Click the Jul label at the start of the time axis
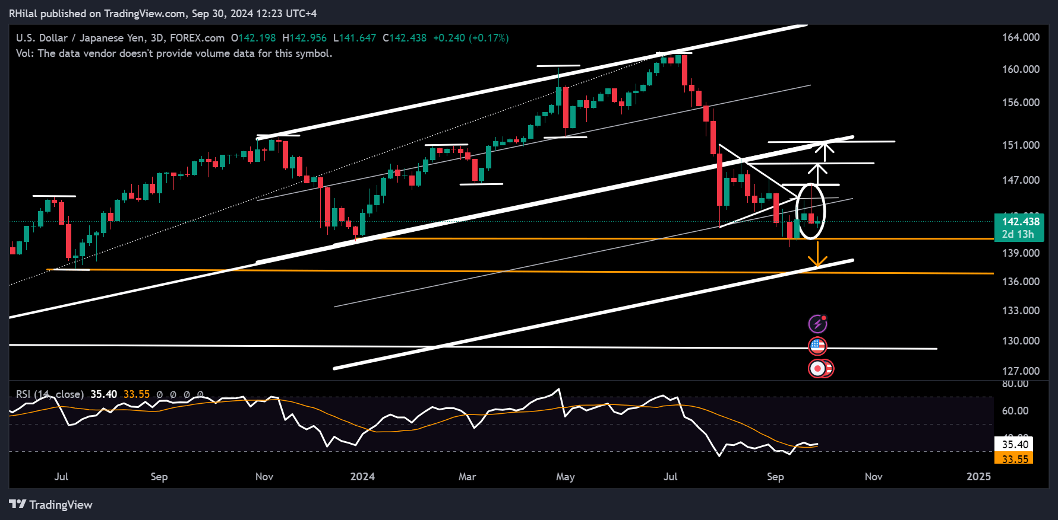1058x520 pixels. [61, 477]
